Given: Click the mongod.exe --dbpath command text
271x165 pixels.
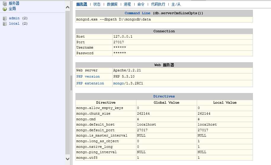Looking at the screenshot, I should tap(113, 19).
